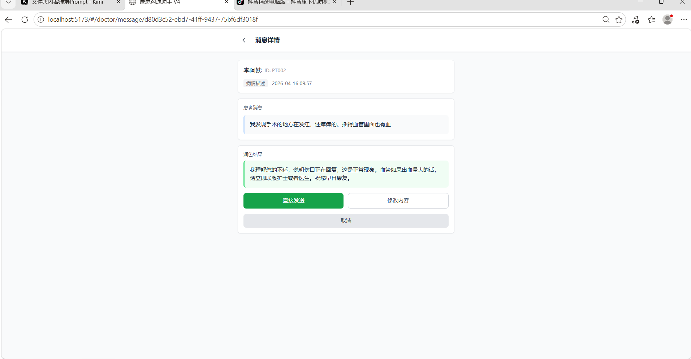Viewport: 691px width, 359px height.
Task: Switch to the Kimi Prompt tab
Action: 67,2
